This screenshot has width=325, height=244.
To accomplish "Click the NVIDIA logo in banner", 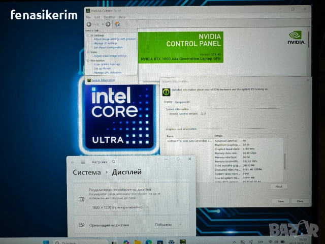I will tap(296, 37).
